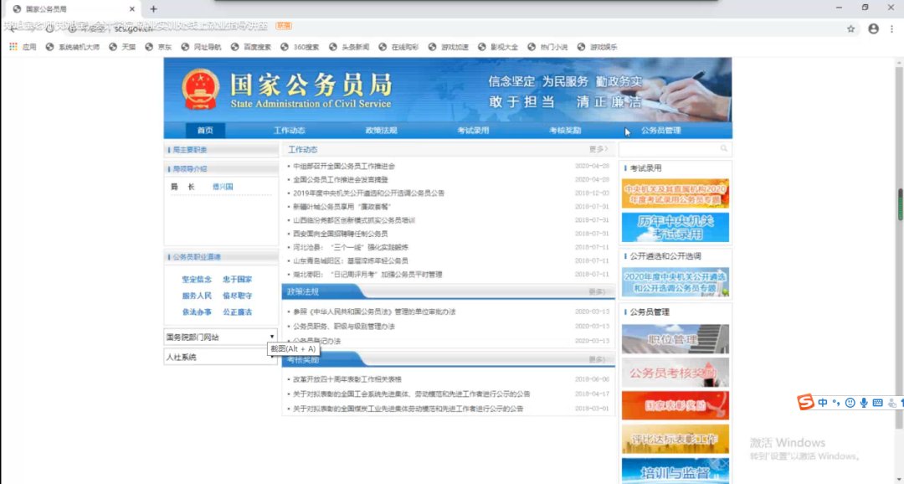Click the microphone icon in Sogou IME bar
Screen dimensions: 904x484
pyautogui.click(x=864, y=403)
